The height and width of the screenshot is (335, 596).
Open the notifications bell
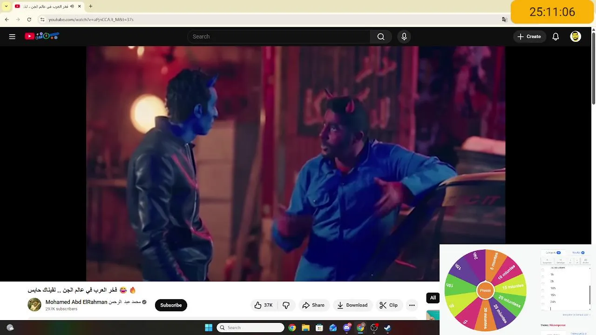[x=555, y=37]
